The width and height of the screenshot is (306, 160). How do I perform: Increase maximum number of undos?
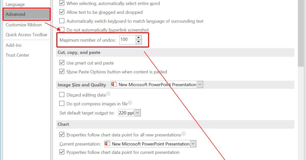139,38
